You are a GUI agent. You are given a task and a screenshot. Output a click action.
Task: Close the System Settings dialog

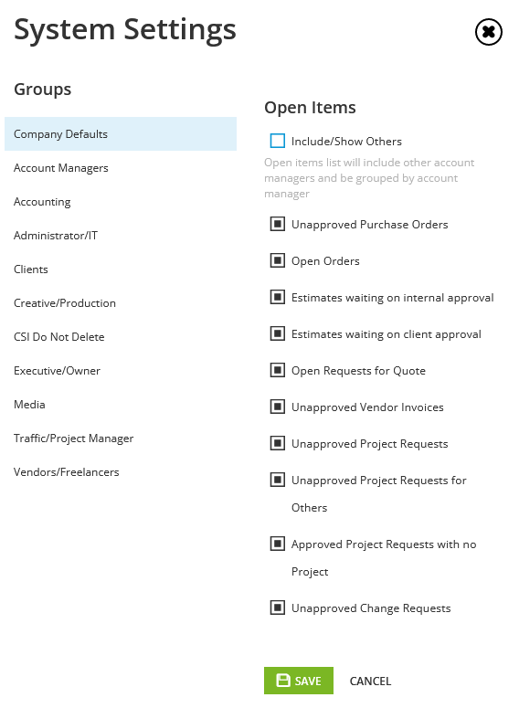pos(488,32)
